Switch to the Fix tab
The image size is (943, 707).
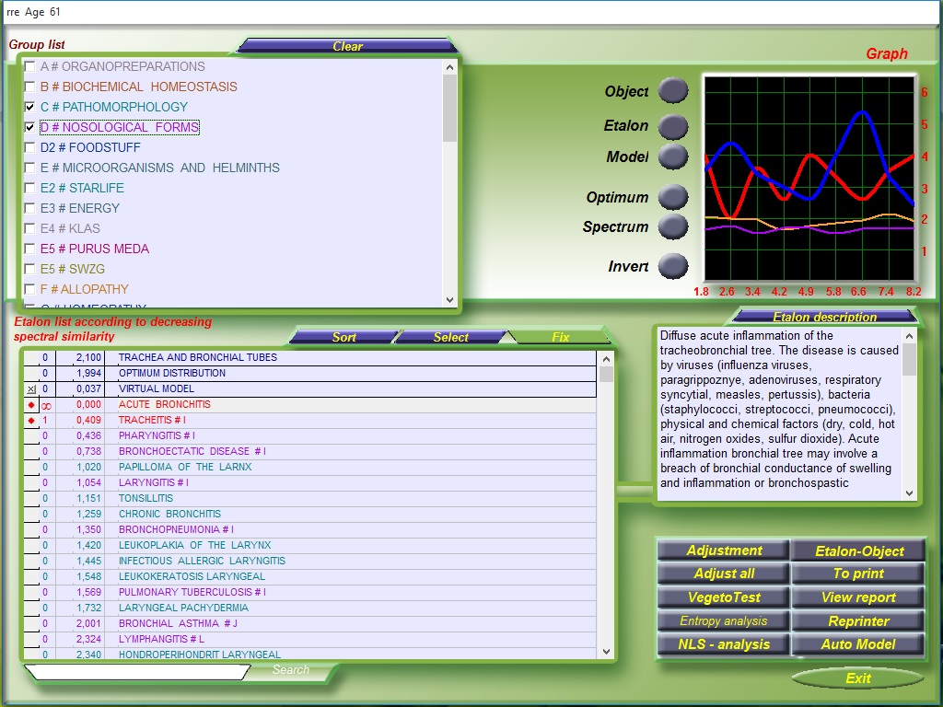(x=560, y=337)
